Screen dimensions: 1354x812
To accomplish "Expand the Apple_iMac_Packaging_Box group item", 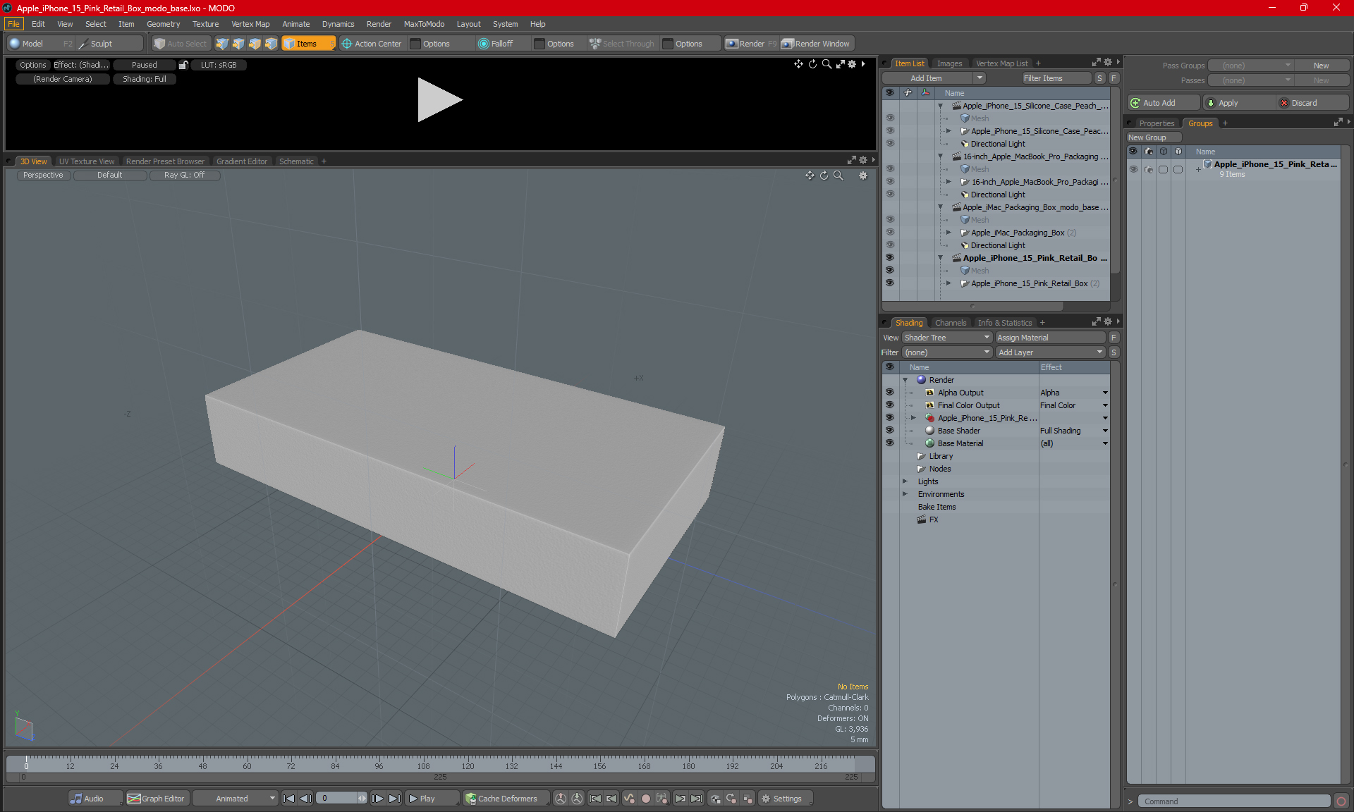I will coord(949,233).
